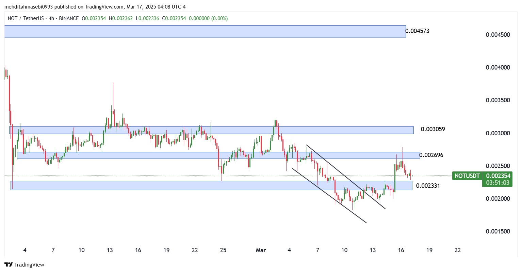Image resolution: width=522 pixels, height=272 pixels.
Task: Click the open value O0.002354
Action: pyautogui.click(x=94, y=18)
